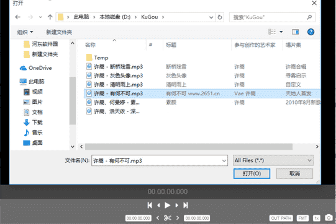Viewport: 336px width, 224px height.
Task: Click the 文件名 input field
Action: tap(160, 161)
